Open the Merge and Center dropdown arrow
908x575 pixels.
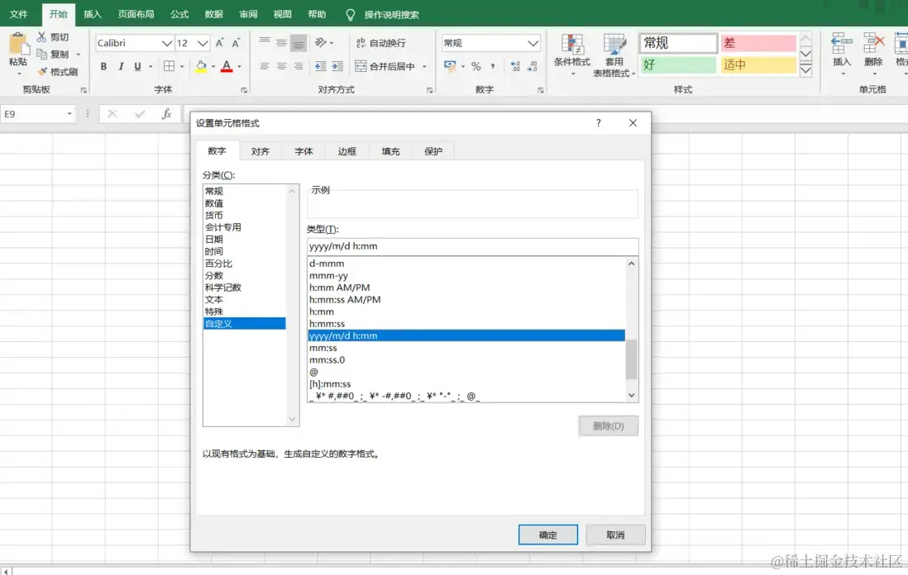click(x=424, y=67)
